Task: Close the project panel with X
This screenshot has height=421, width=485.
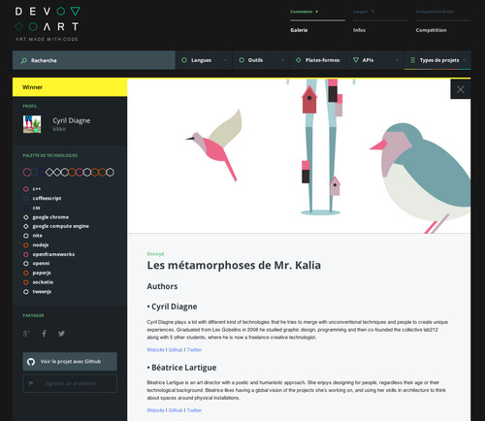Action: tap(461, 89)
